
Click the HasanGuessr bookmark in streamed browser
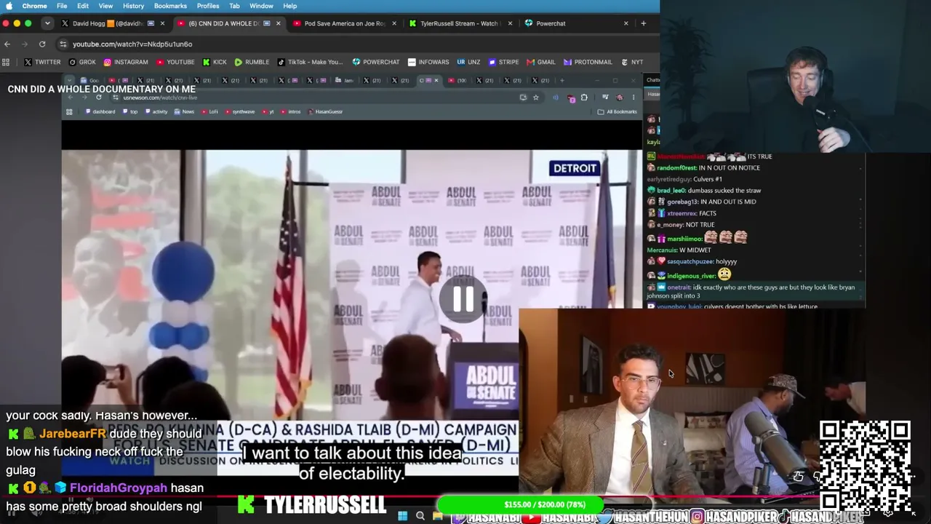point(325,112)
